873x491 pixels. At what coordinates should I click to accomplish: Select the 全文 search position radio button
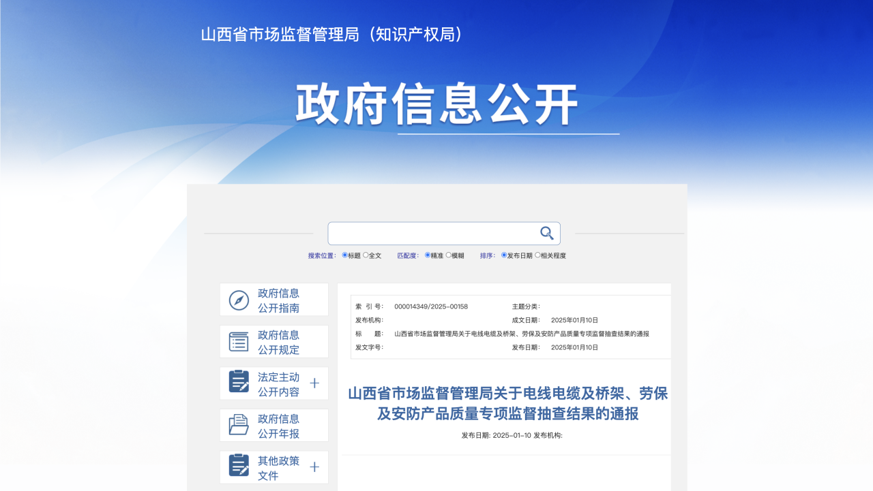tap(366, 255)
